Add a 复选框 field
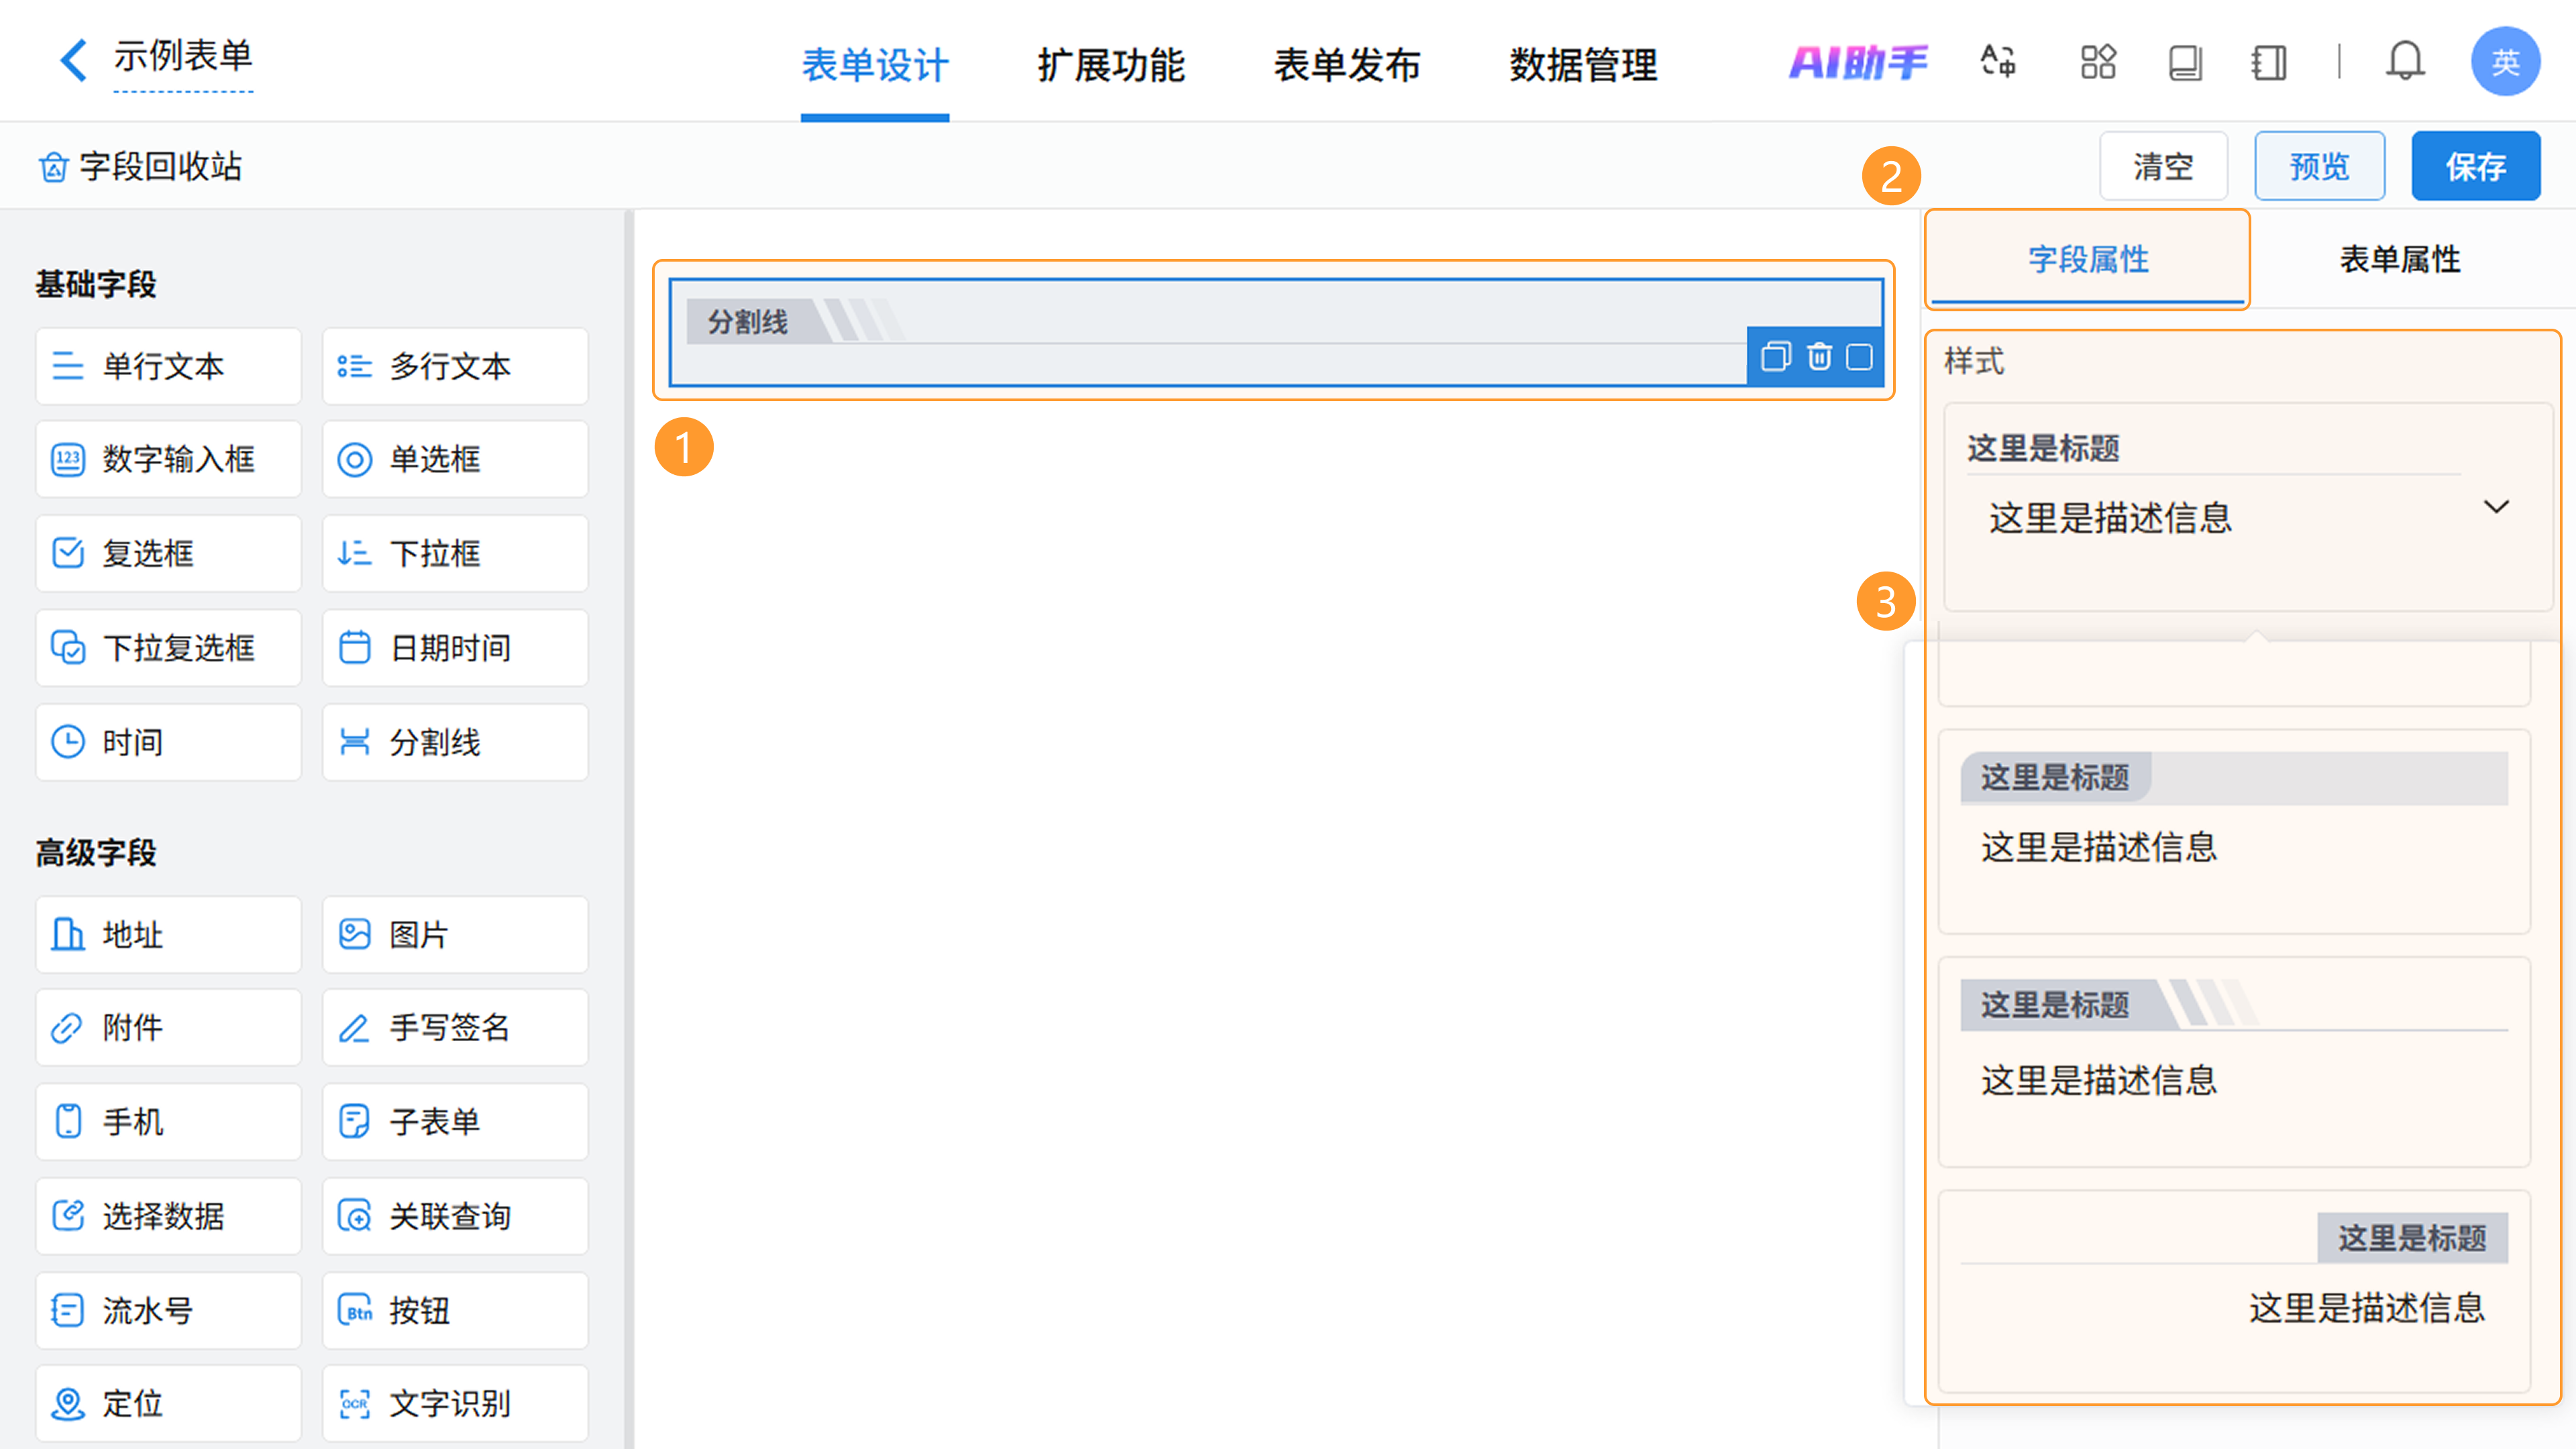Image resolution: width=2576 pixels, height=1449 pixels. pyautogui.click(x=168, y=553)
